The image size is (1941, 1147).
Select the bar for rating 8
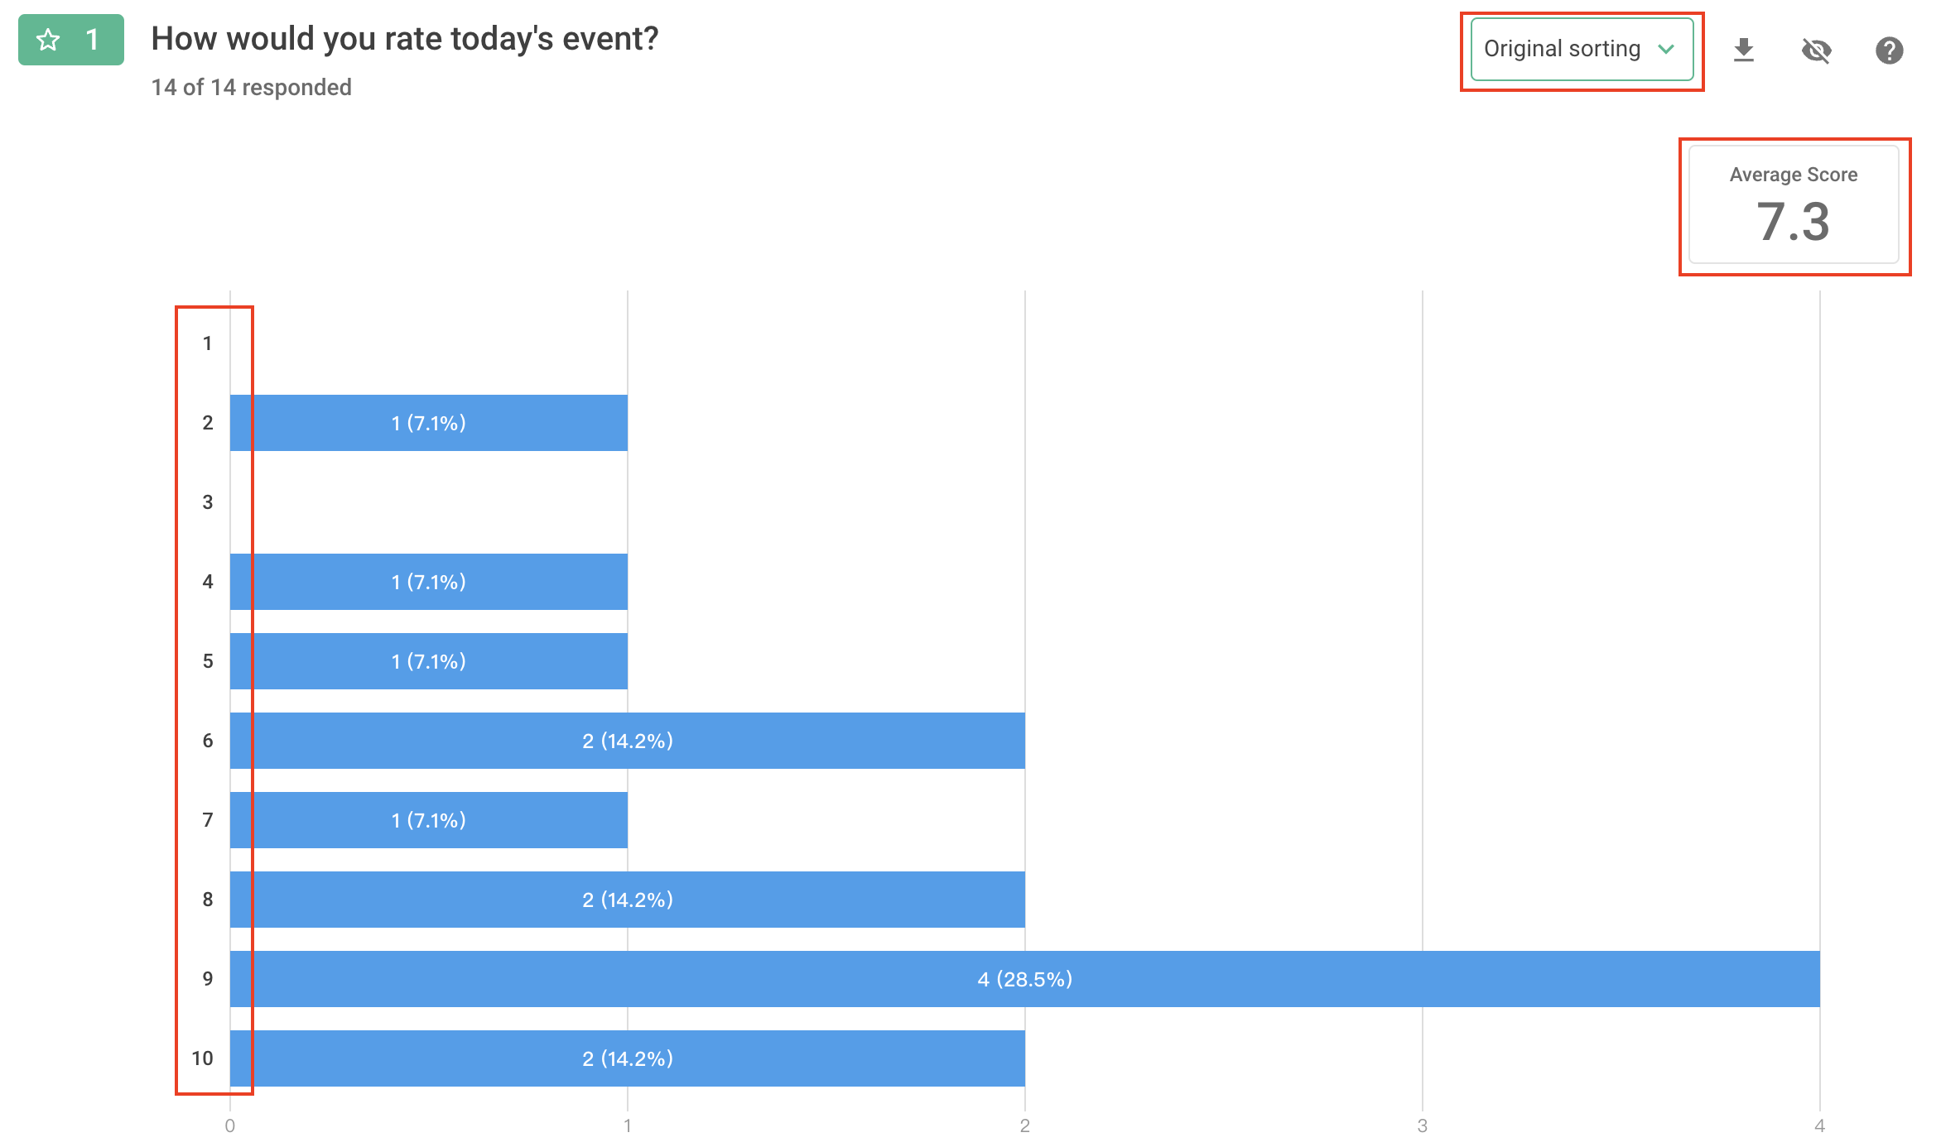click(x=627, y=900)
